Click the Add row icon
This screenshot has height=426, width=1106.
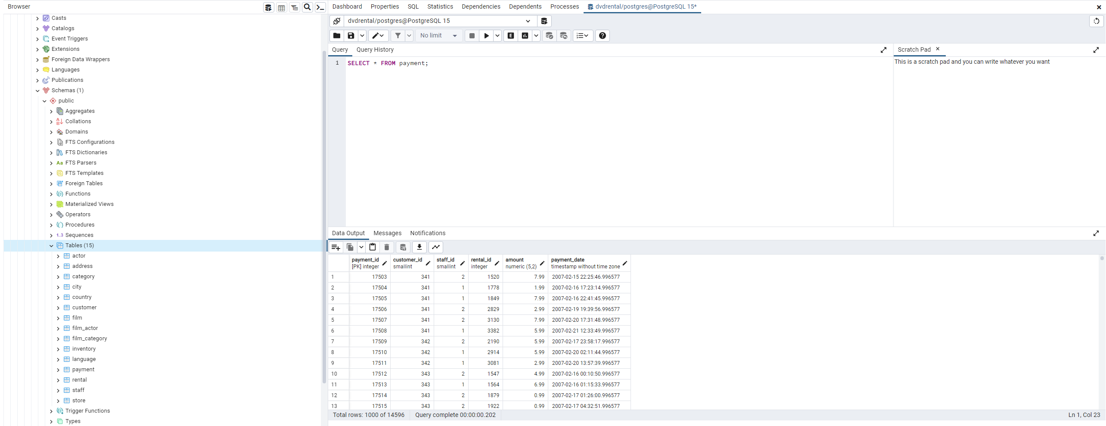pos(336,247)
